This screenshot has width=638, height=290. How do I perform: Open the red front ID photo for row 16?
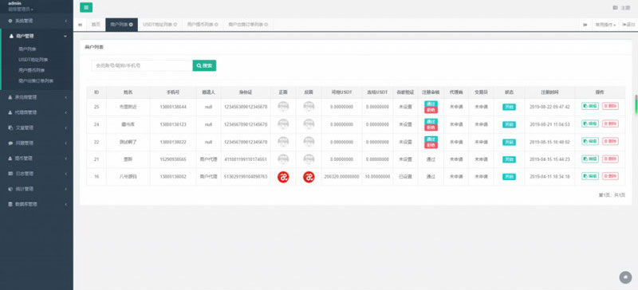283,177
